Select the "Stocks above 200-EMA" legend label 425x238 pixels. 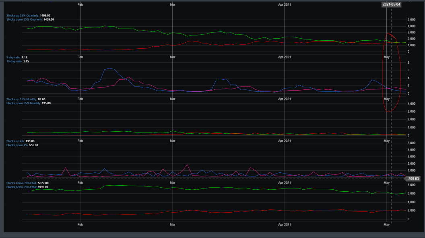[x=22, y=183]
